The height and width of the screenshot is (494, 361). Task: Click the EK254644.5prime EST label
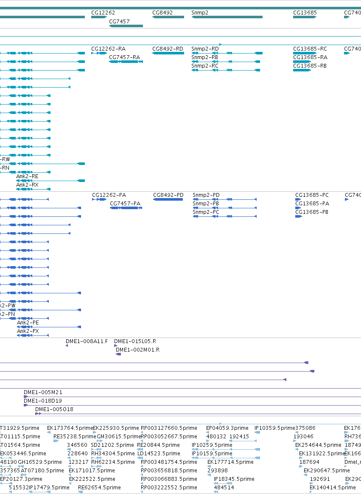point(318,445)
